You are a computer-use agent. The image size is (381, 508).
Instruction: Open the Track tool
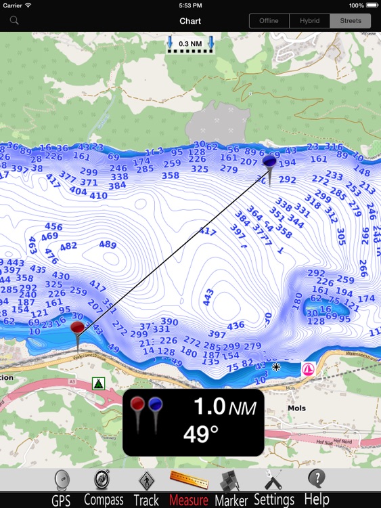click(146, 488)
